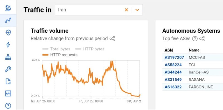Share the Autonomous Systems card
The width and height of the screenshot is (223, 110).
(202, 39)
